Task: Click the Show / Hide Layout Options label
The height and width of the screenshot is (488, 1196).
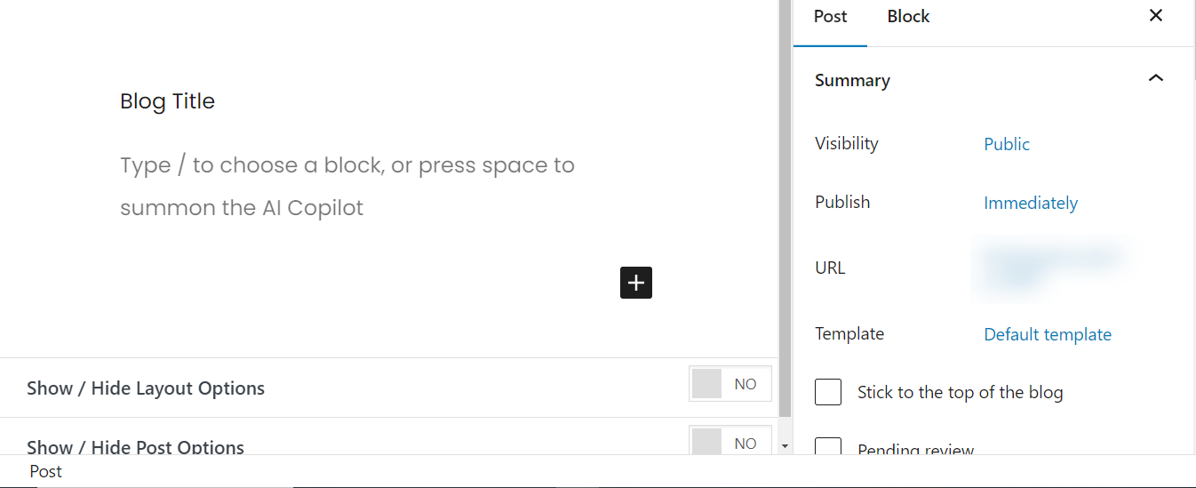Action: tap(146, 388)
